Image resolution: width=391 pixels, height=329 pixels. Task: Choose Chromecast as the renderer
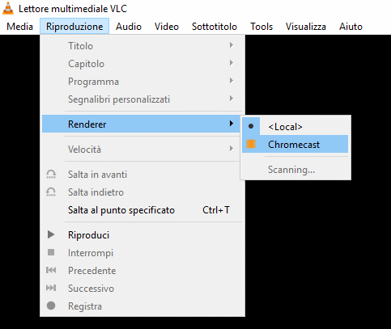pyautogui.click(x=295, y=144)
